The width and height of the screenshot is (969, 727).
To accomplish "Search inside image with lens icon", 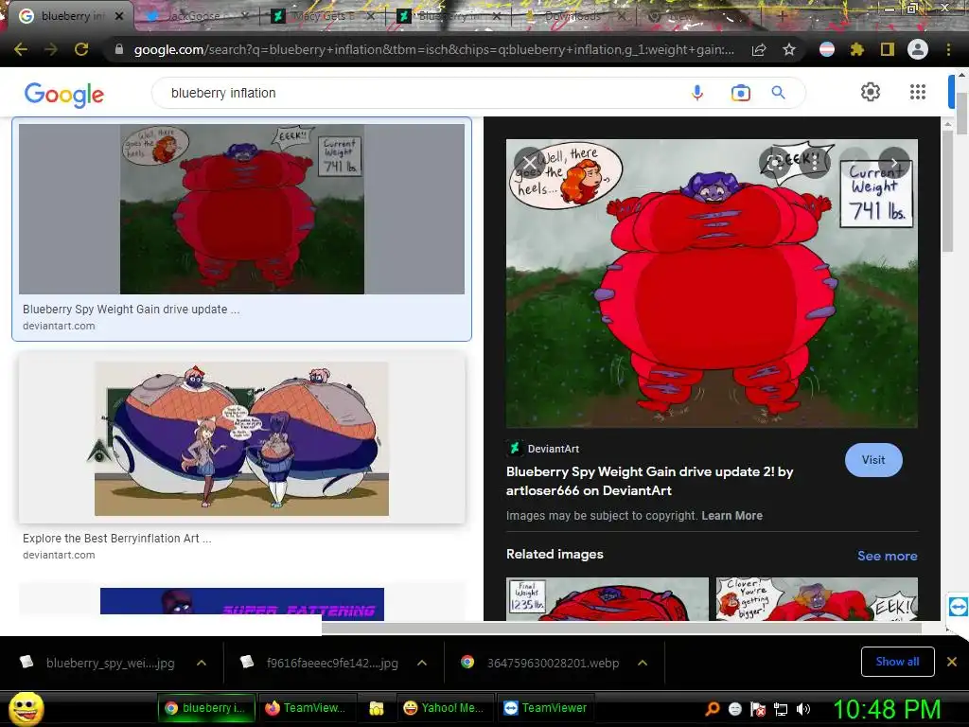I will (x=775, y=163).
